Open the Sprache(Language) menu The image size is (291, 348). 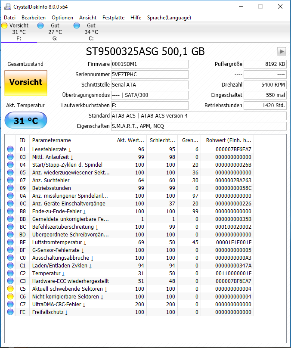[x=169, y=18]
